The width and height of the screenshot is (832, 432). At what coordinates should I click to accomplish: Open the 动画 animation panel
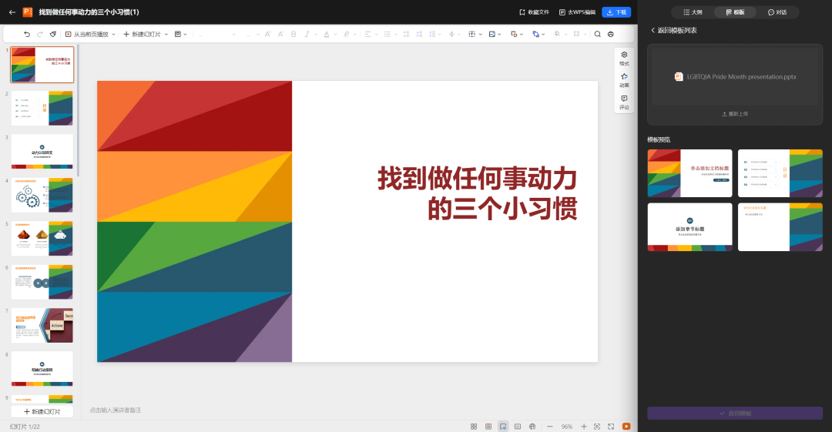click(x=624, y=80)
